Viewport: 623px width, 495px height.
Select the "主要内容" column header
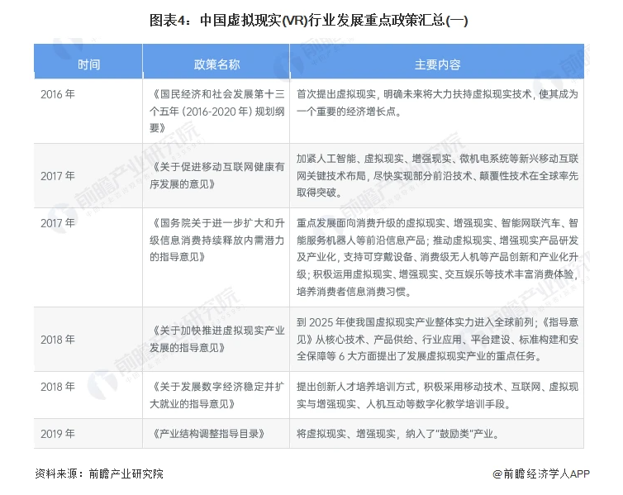tap(437, 64)
